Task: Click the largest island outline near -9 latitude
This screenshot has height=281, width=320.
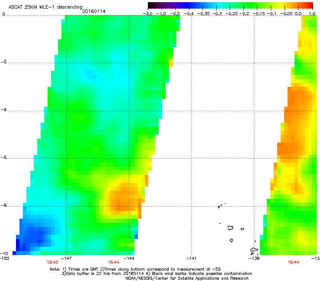Action: click(x=230, y=228)
